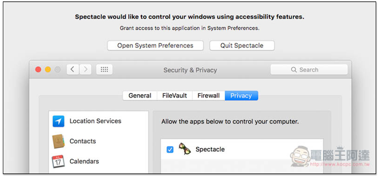Viewport: 379px width, 176px height.
Task: Click the Spectacle glasses app icon
Action: coord(184,149)
